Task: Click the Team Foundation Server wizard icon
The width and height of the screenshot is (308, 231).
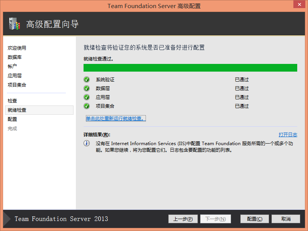Action: click(14, 24)
